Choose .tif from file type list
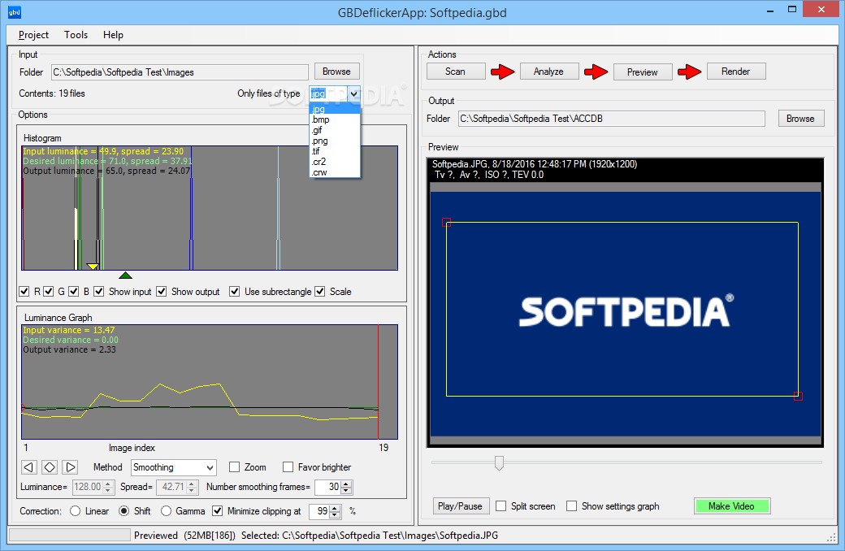This screenshot has height=551, width=845. pos(335,151)
